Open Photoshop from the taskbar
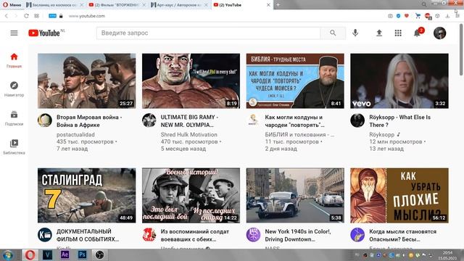 click(x=82, y=254)
